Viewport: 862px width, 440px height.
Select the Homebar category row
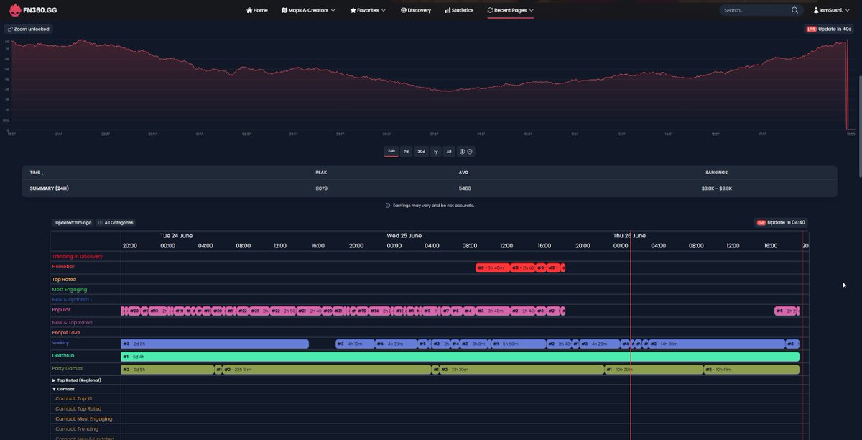pyautogui.click(x=63, y=267)
